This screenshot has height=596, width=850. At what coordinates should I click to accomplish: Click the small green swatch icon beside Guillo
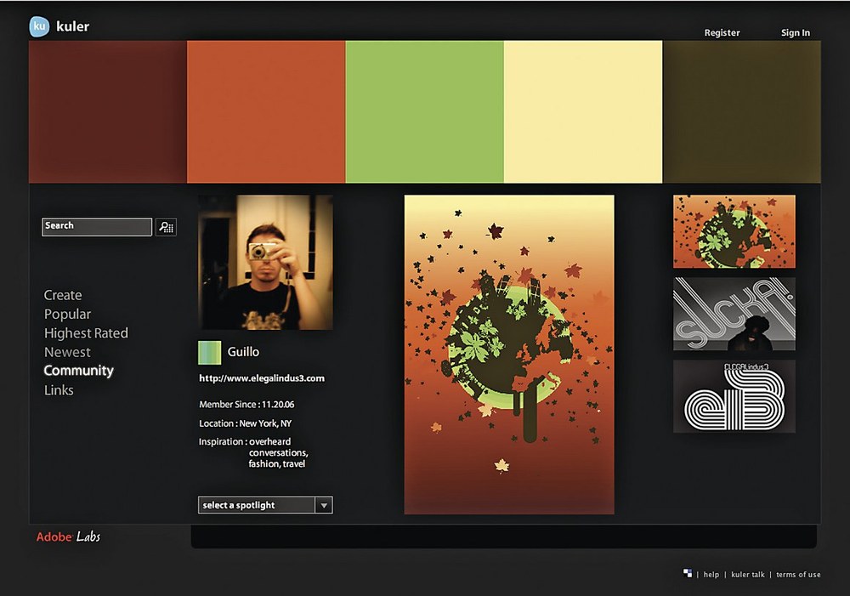pyautogui.click(x=209, y=352)
